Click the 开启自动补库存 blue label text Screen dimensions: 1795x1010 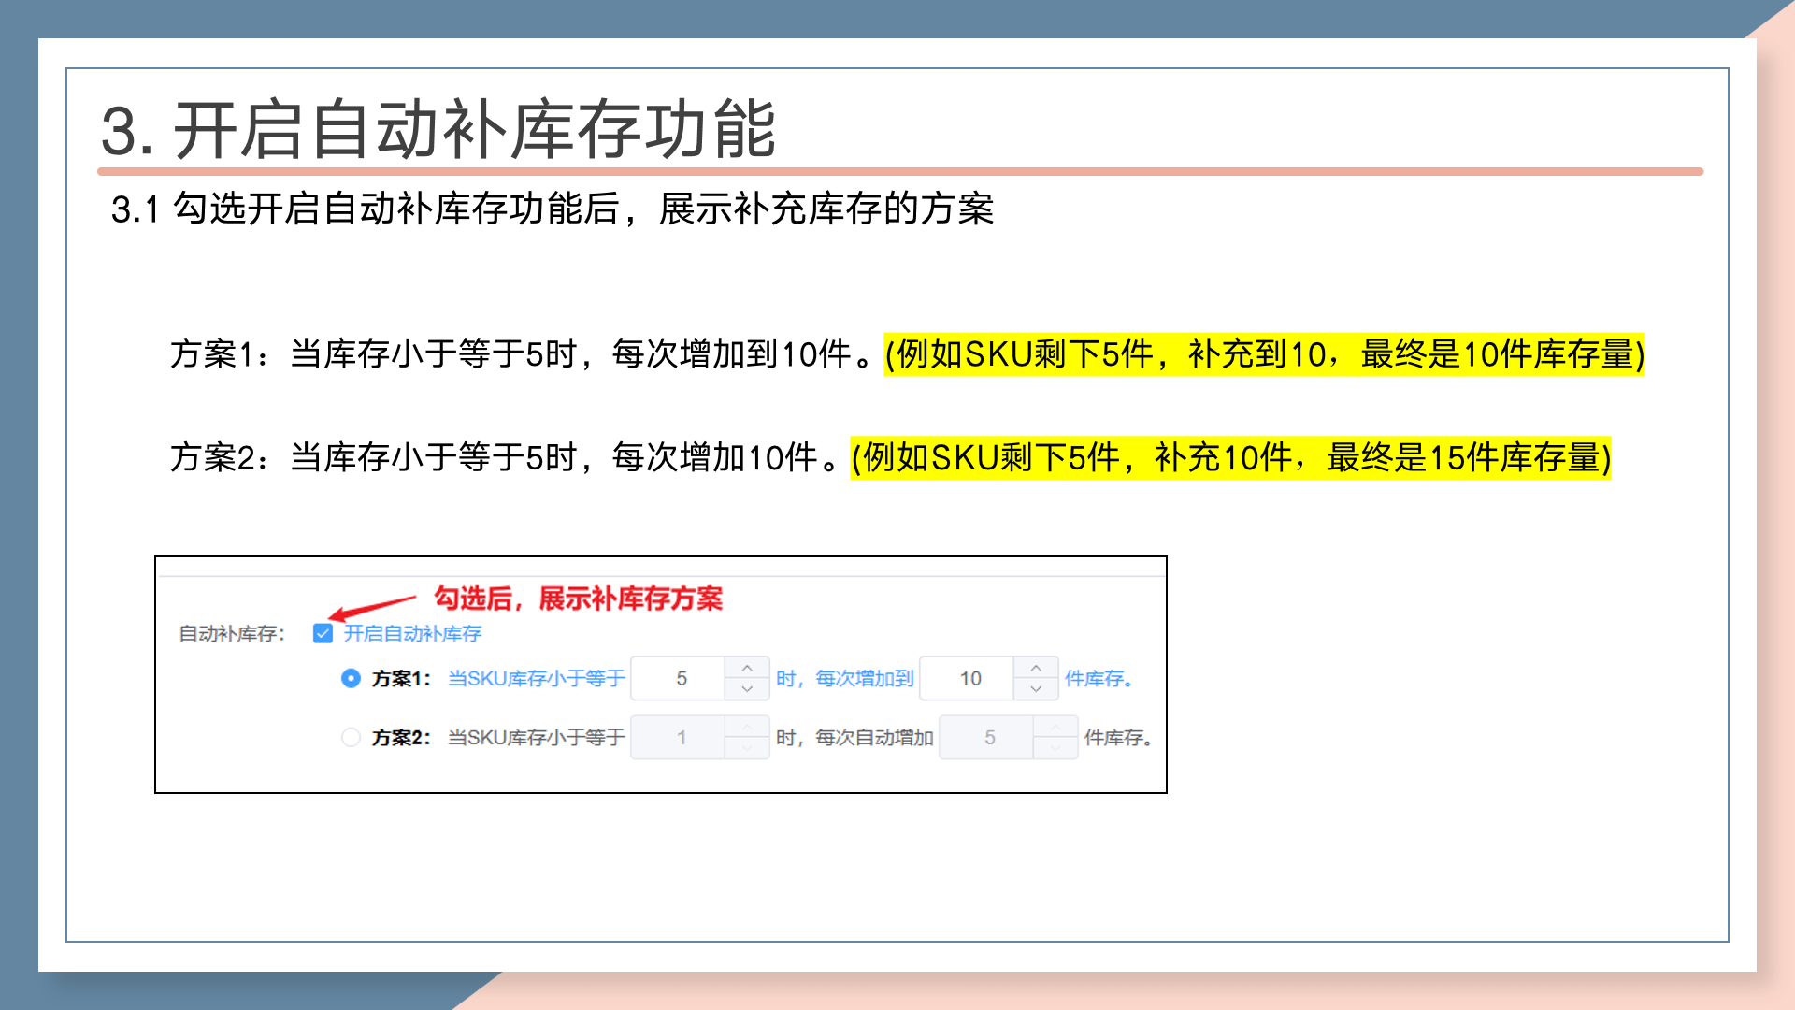pyautogui.click(x=412, y=633)
